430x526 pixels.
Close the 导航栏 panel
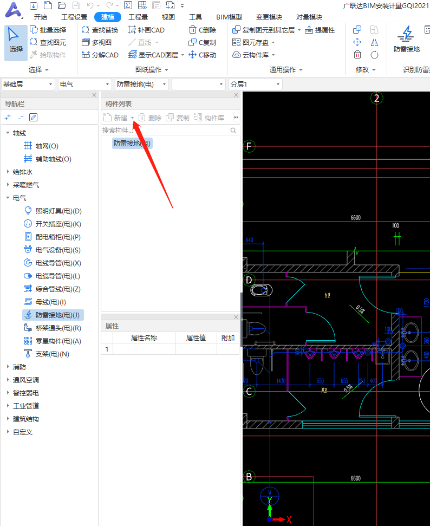94,95
